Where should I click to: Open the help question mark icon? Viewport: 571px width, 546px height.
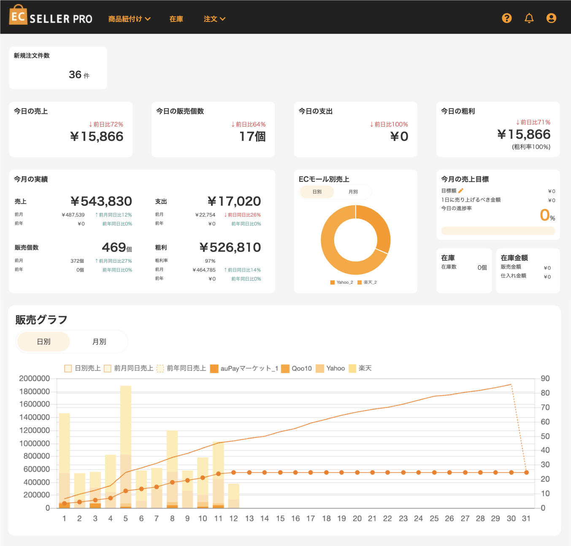pyautogui.click(x=506, y=18)
